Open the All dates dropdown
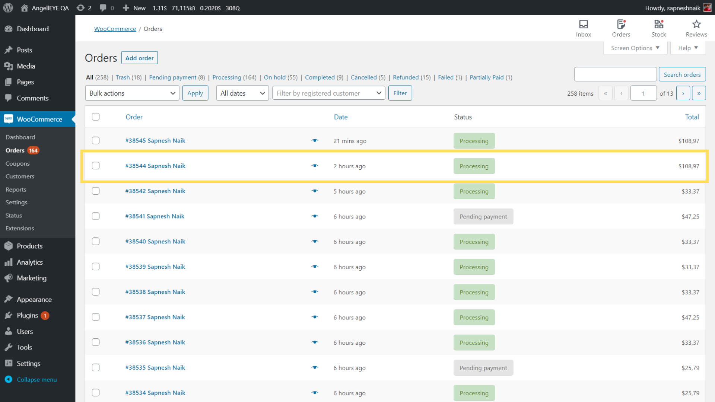 click(x=242, y=93)
